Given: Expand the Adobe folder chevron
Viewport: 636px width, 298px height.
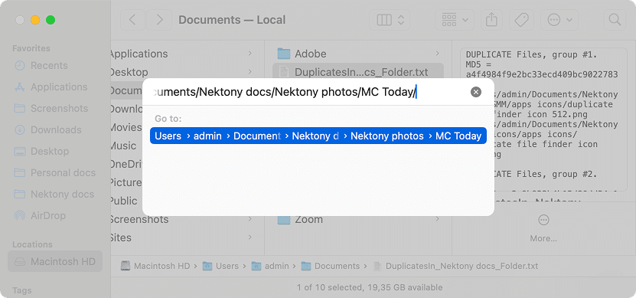Looking at the screenshot, I should point(437,54).
